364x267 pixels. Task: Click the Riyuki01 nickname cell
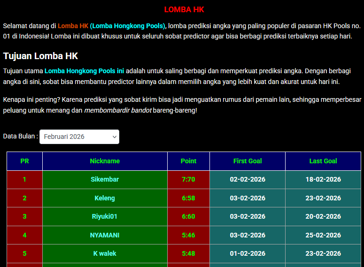pos(105,216)
